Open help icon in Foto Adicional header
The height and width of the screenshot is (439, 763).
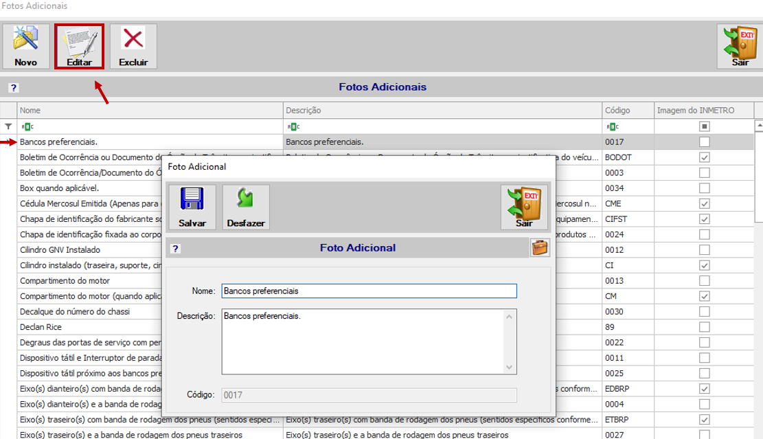click(175, 249)
